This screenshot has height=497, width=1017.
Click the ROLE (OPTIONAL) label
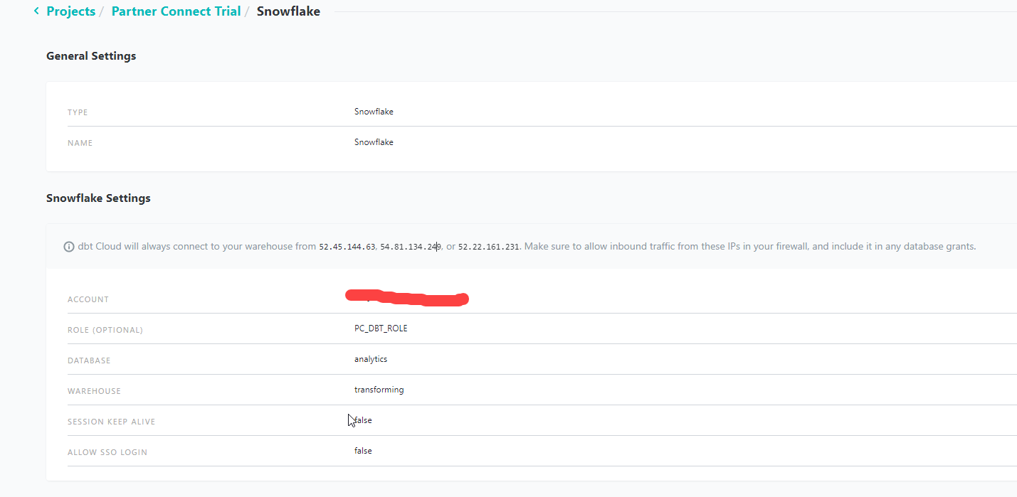(x=105, y=330)
